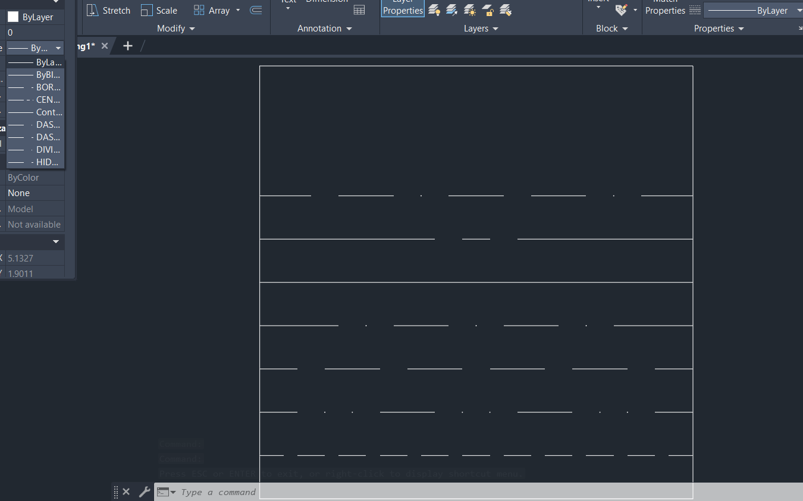Click the Not available field
This screenshot has width=803, height=501.
[x=34, y=224]
